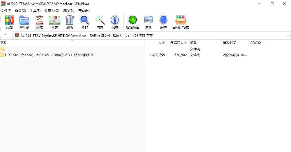Click the archive icon in address bar
The width and height of the screenshot is (291, 152).
coord(17,35)
